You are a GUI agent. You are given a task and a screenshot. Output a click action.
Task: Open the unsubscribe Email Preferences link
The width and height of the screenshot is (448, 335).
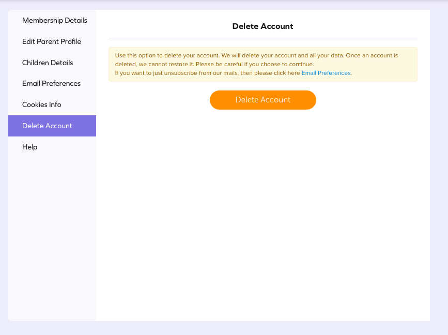[326, 73]
